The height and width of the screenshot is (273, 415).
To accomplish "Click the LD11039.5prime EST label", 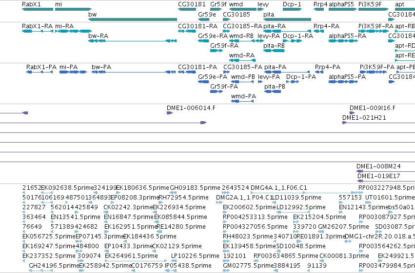I will click(x=296, y=198).
